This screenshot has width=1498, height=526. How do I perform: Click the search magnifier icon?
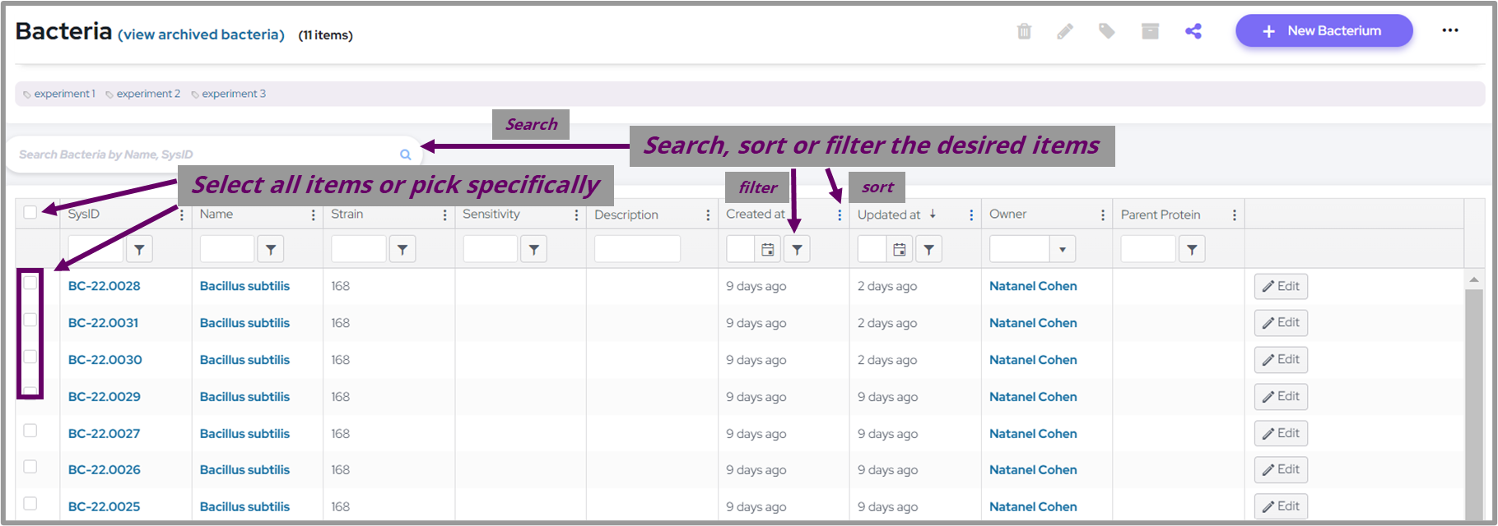click(405, 155)
